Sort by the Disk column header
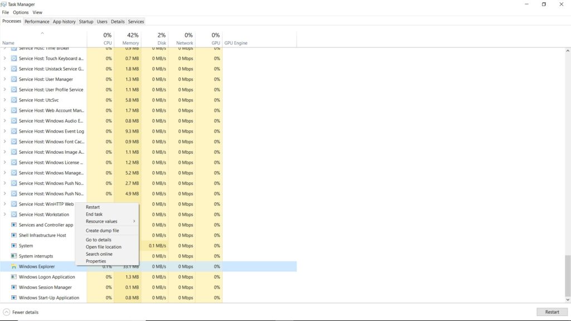Screen dimensions: 571x321 pos(155,39)
